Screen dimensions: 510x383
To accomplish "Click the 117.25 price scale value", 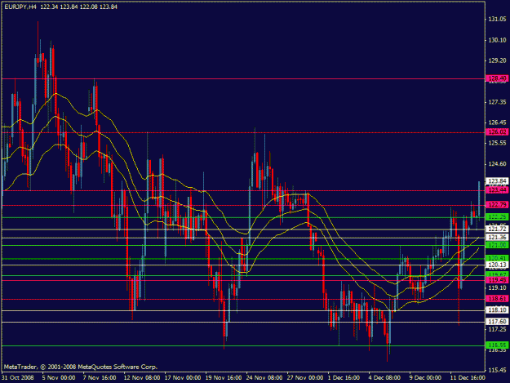I will (x=497, y=330).
